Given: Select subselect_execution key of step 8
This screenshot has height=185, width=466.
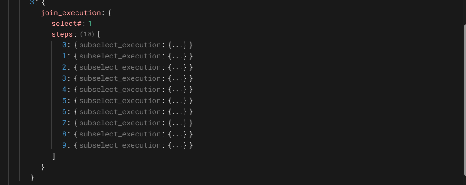Looking at the screenshot, I should (119, 134).
